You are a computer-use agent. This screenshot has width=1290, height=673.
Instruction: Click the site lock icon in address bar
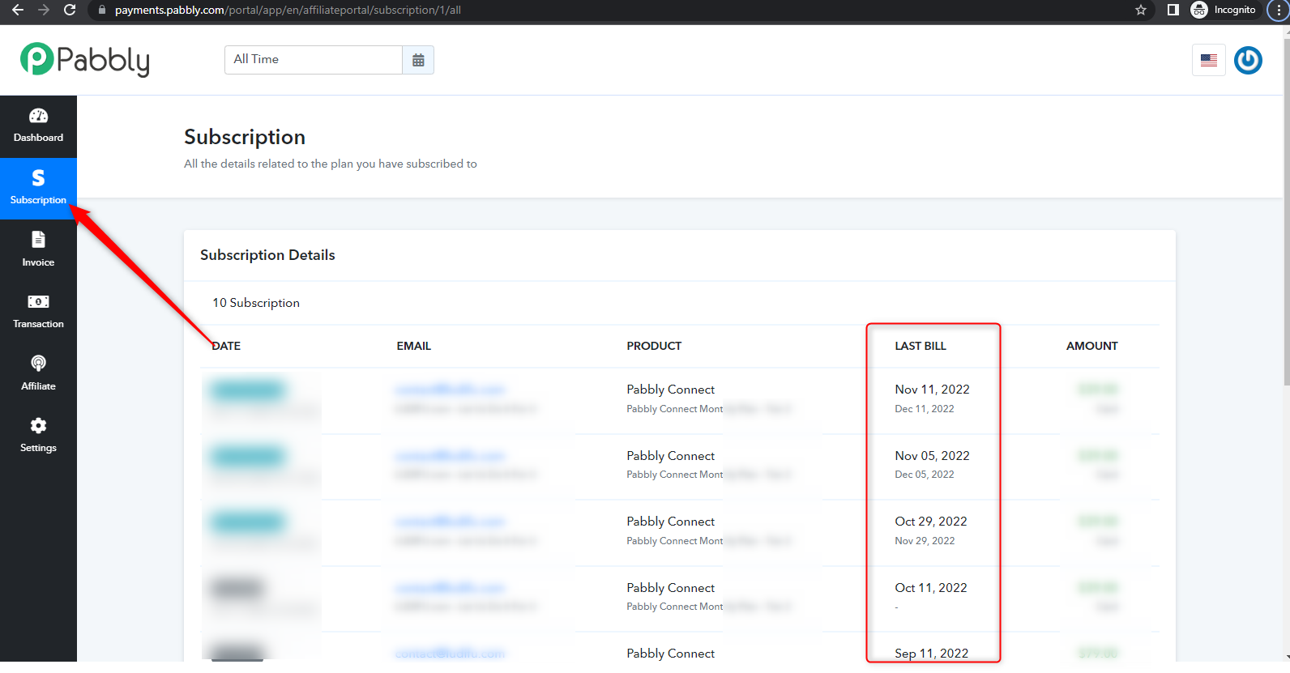tap(101, 10)
